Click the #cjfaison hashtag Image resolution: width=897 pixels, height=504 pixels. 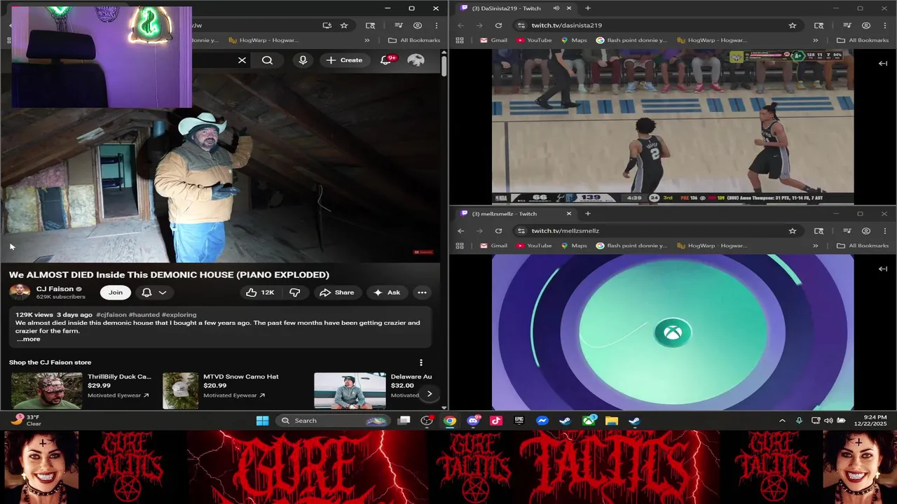(x=111, y=315)
